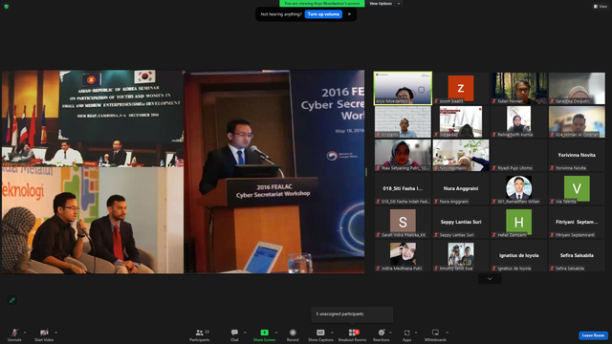Select Via Talenta's tile with V avatar
Image resolution: width=612 pixels, height=344 pixels.
pyautogui.click(x=577, y=189)
